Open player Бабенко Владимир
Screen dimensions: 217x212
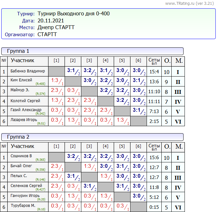[x=28, y=71]
